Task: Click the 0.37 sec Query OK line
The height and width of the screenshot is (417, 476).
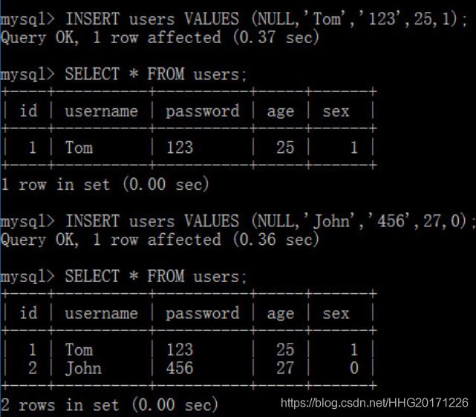Action: coord(160,38)
